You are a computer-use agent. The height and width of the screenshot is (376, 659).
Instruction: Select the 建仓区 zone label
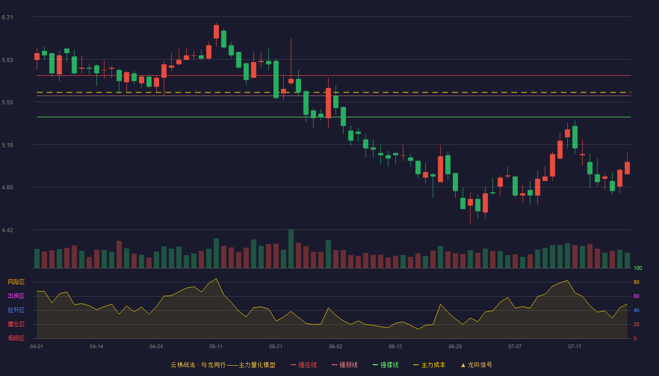pos(16,324)
